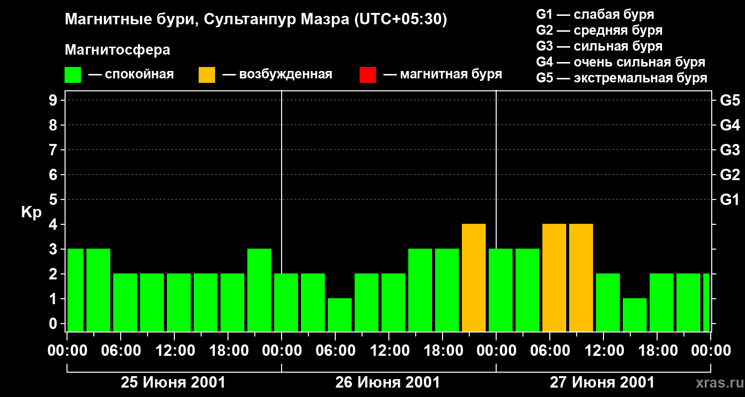Click the Kp 1 green bar on 27 June

click(635, 315)
